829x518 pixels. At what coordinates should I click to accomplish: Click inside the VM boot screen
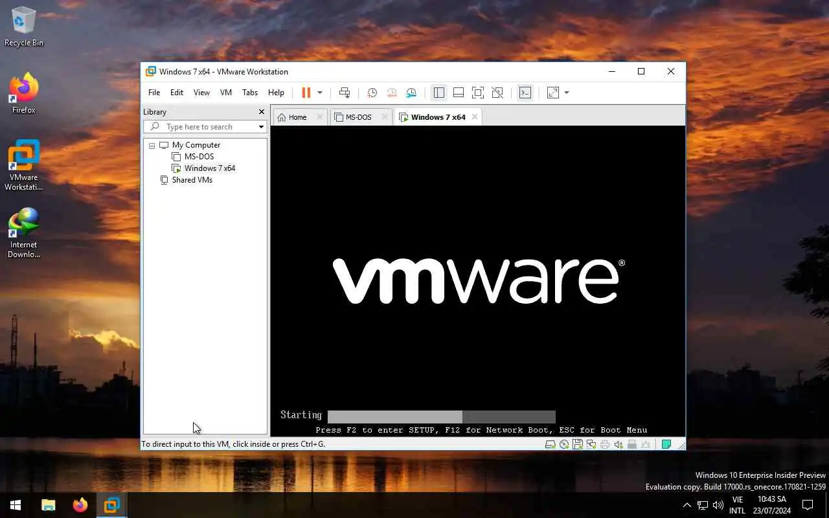point(478,281)
